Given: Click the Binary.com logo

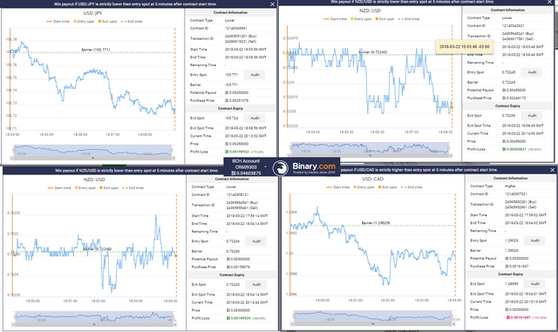Looking at the screenshot, I should [x=304, y=167].
